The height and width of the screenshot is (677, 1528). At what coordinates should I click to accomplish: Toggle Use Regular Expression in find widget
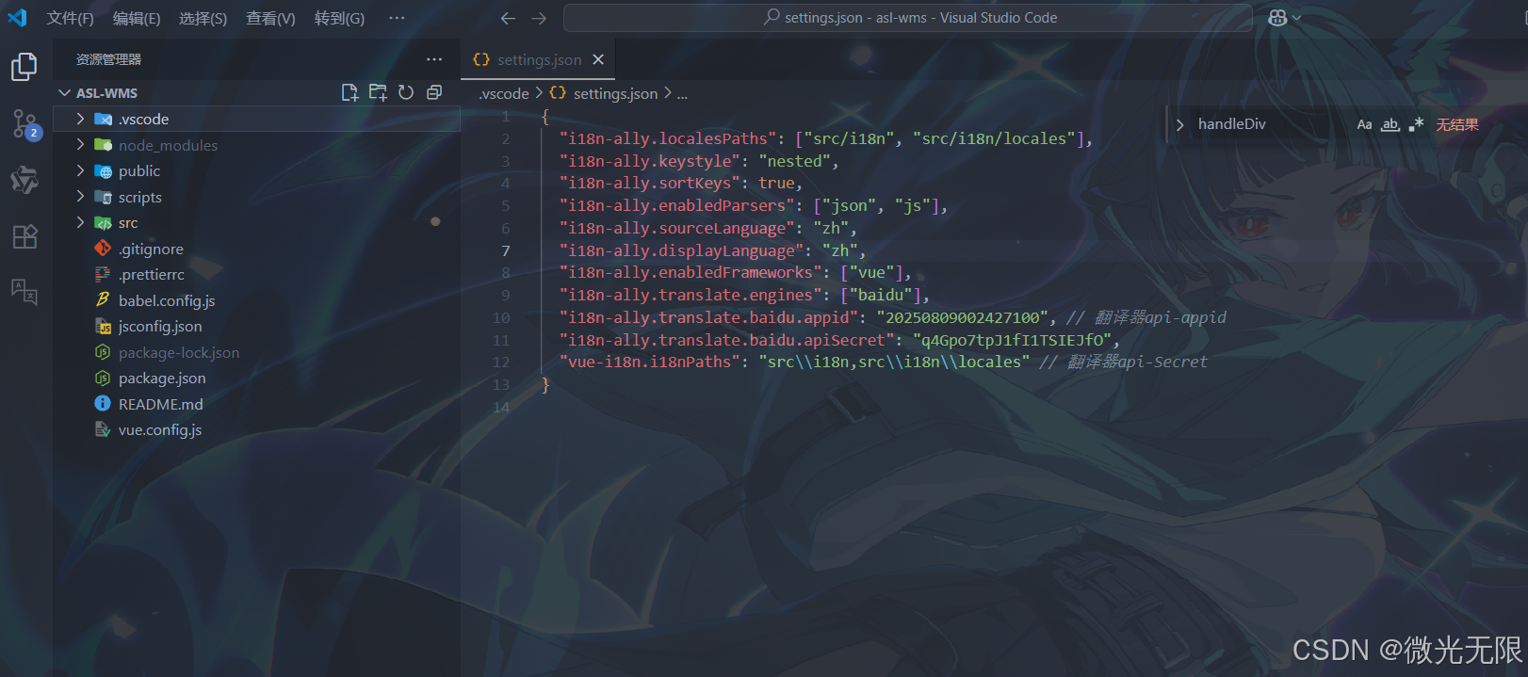tap(1416, 124)
